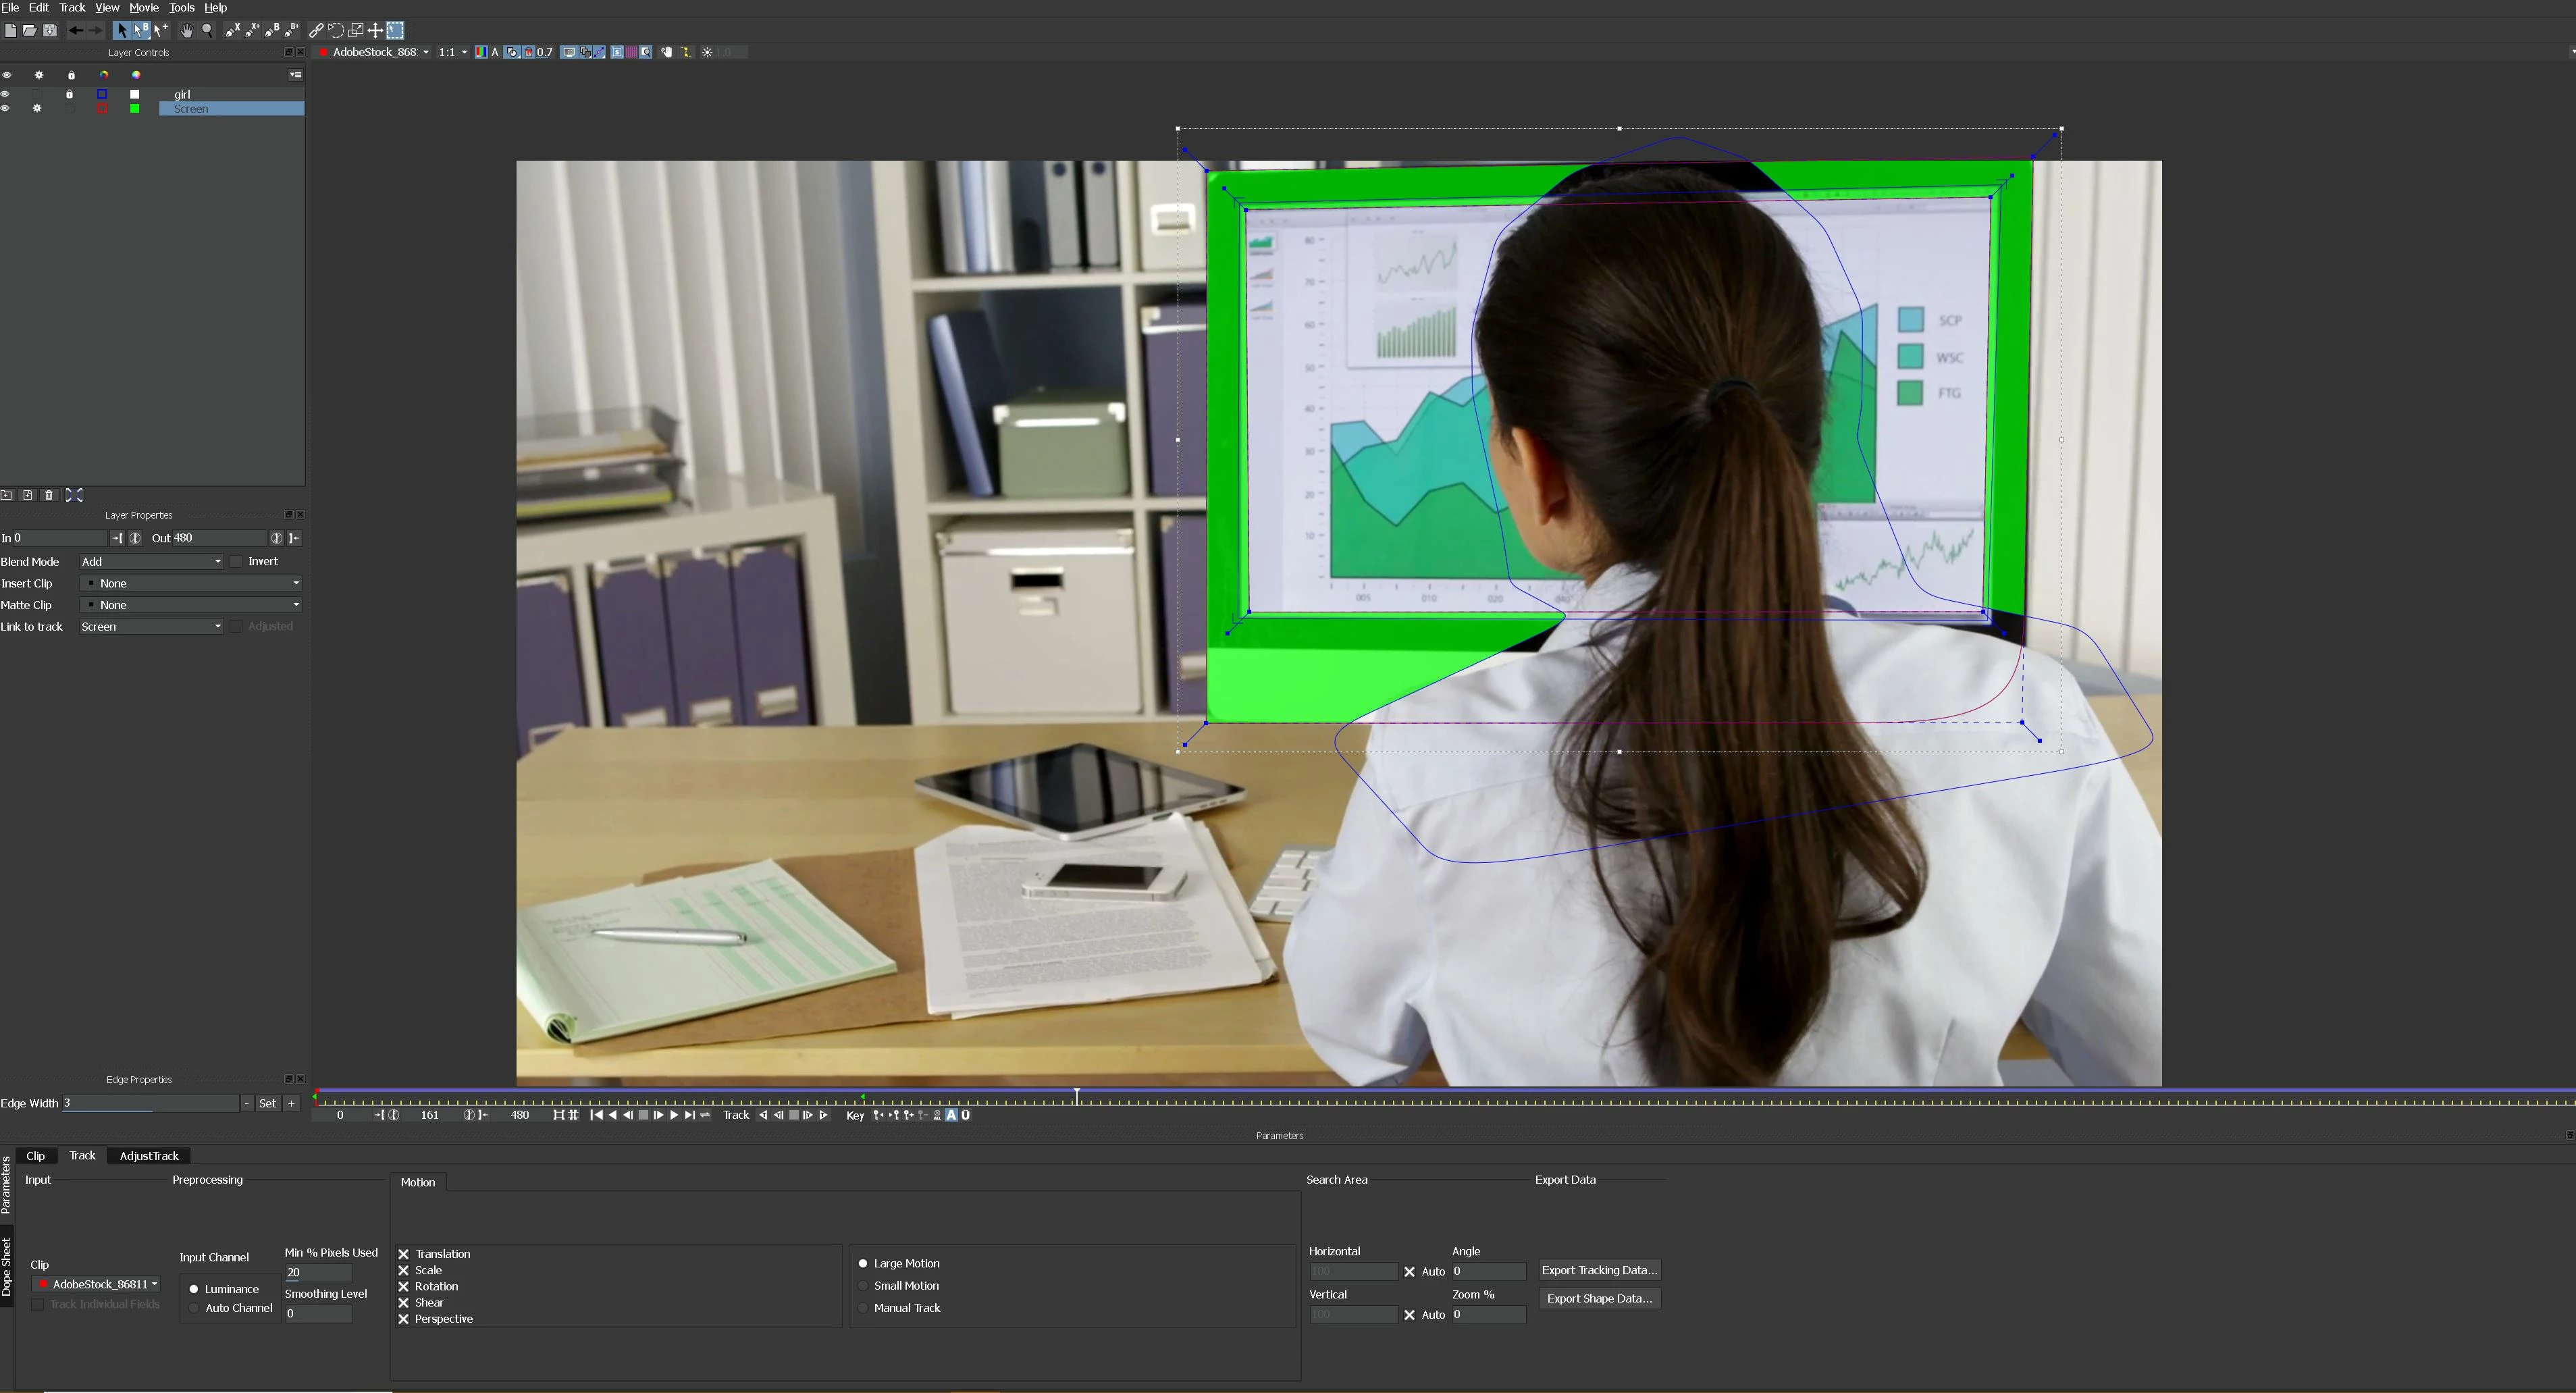Open the Link to track dropdown
The width and height of the screenshot is (2576, 1393).
coord(151,627)
